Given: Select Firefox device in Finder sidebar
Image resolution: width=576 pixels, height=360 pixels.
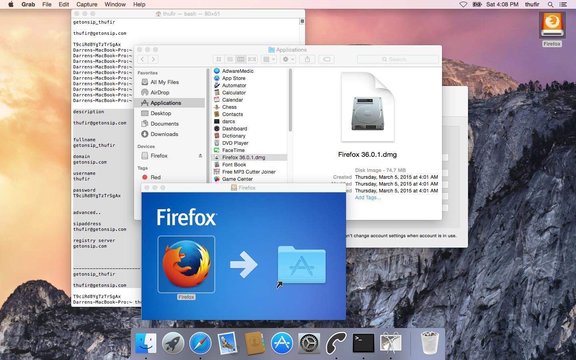Looking at the screenshot, I should pyautogui.click(x=159, y=156).
